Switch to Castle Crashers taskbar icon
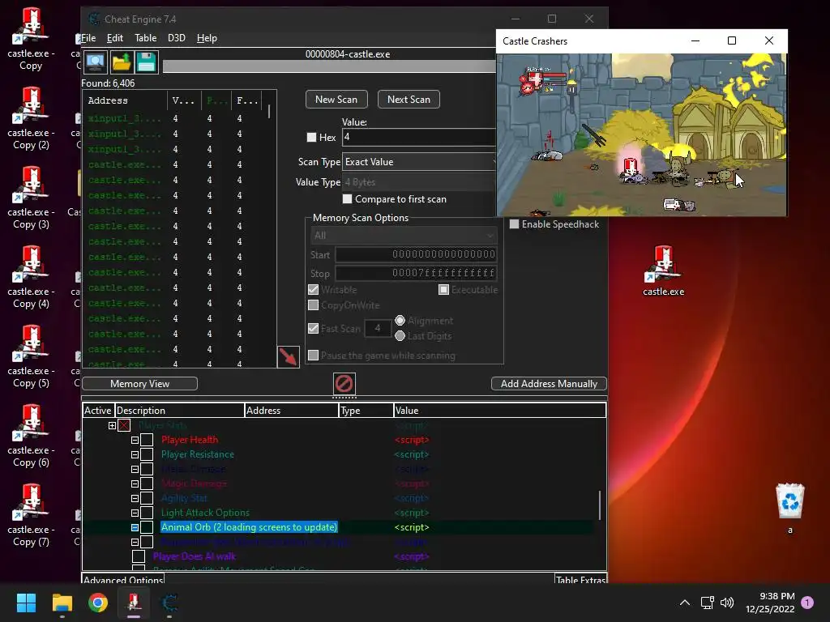830x622 pixels. pyautogui.click(x=134, y=603)
